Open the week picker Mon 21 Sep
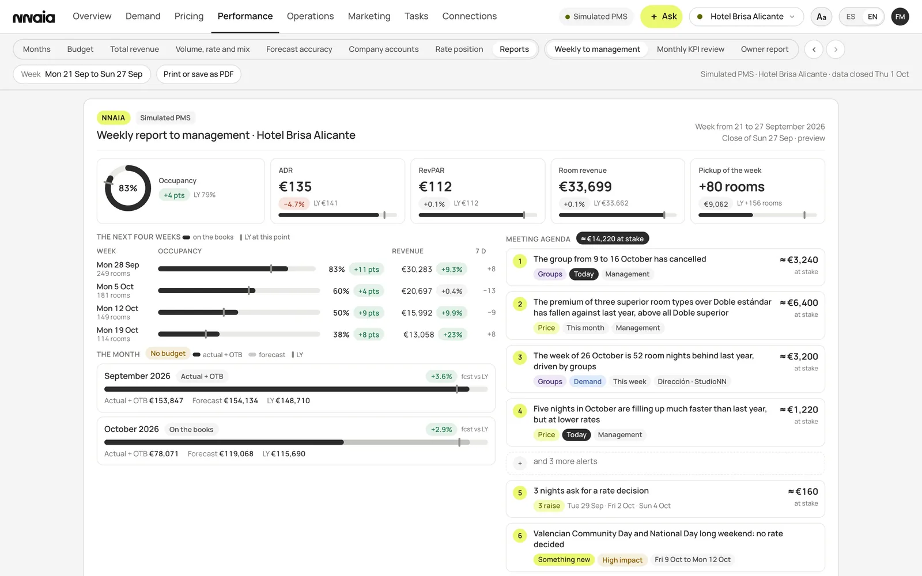The height and width of the screenshot is (576, 922). coord(82,74)
